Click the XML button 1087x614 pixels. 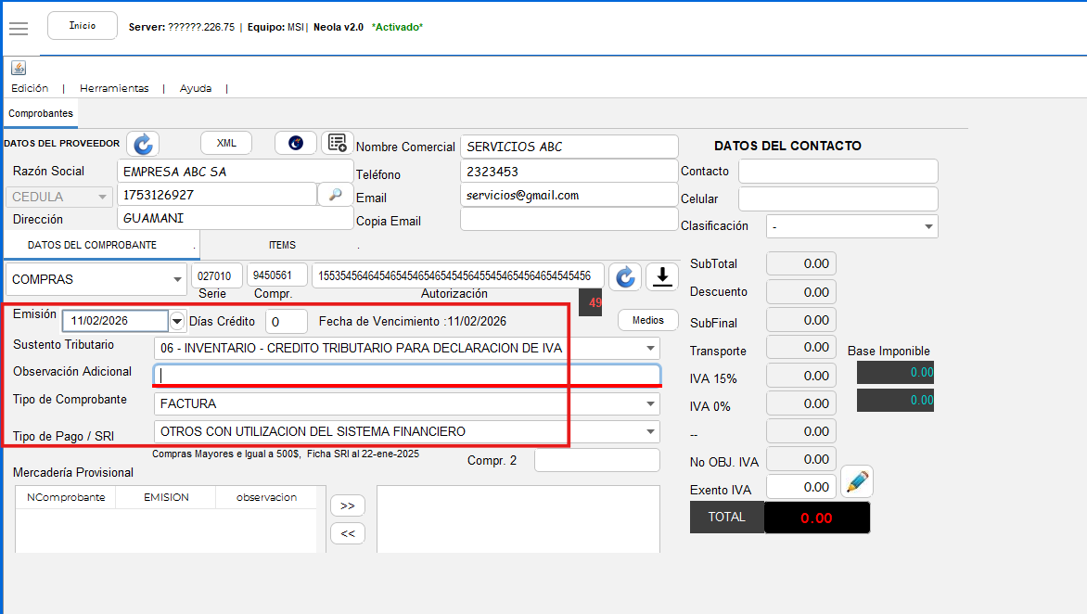226,143
